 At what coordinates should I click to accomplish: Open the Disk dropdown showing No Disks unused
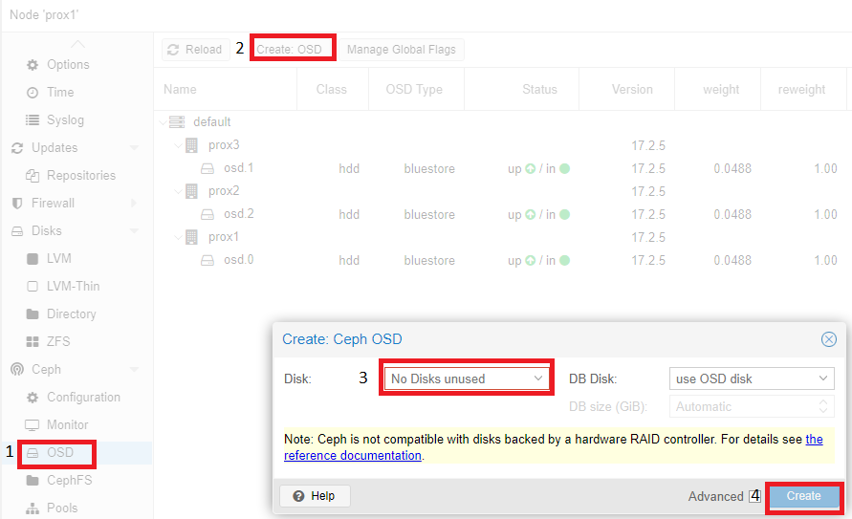466,378
